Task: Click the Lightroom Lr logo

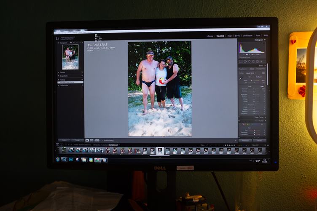Action: (x=57, y=38)
